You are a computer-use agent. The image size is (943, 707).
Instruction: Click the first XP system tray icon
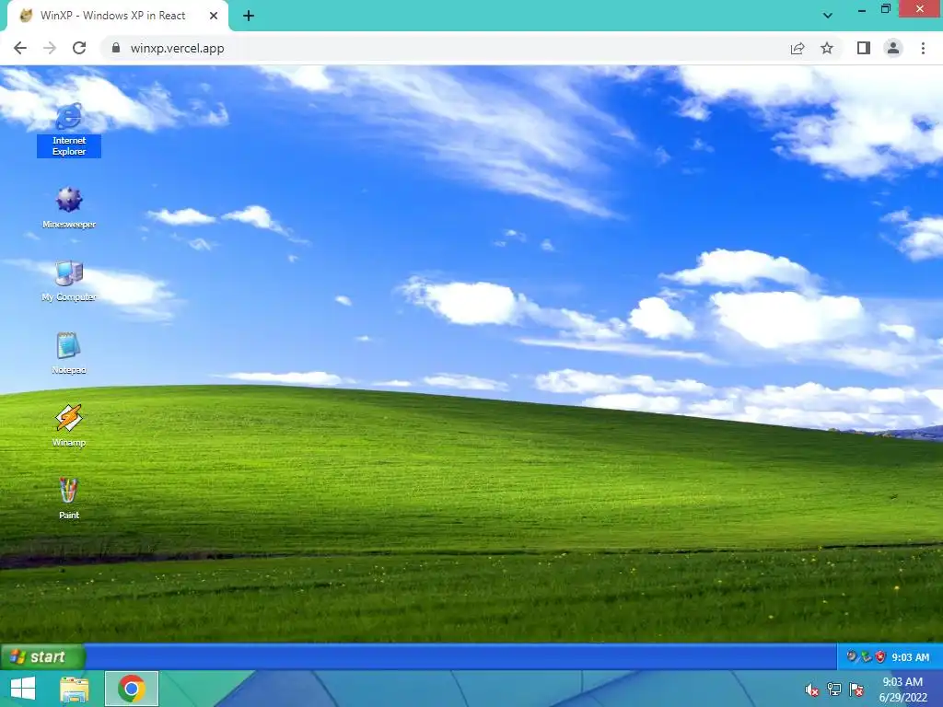852,656
